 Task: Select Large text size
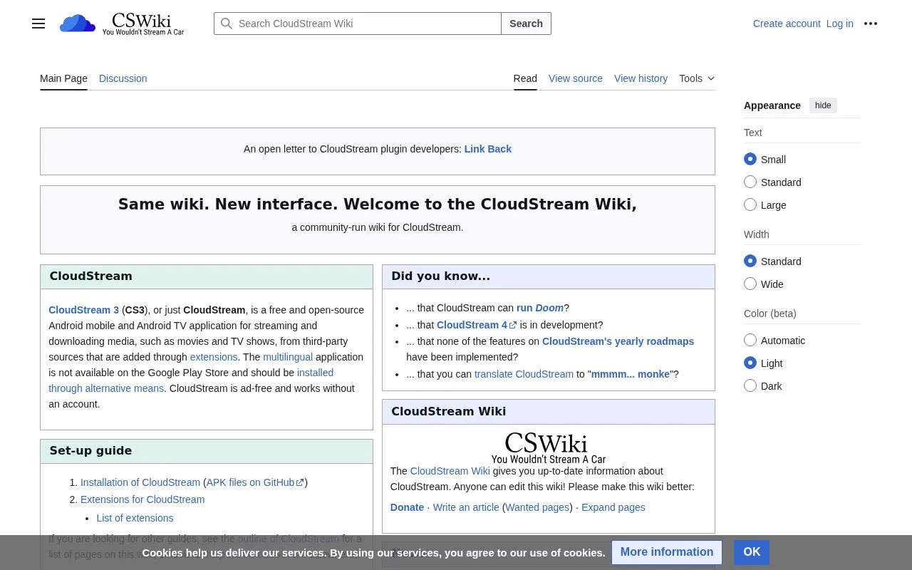coord(750,205)
